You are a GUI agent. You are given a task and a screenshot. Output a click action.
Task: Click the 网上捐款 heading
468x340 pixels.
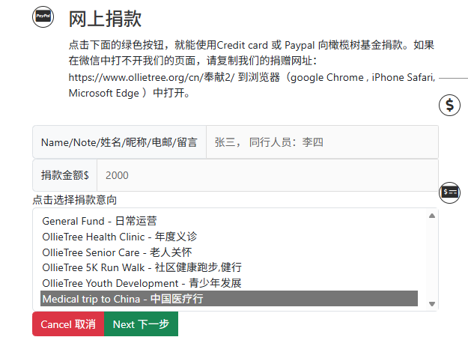105,19
